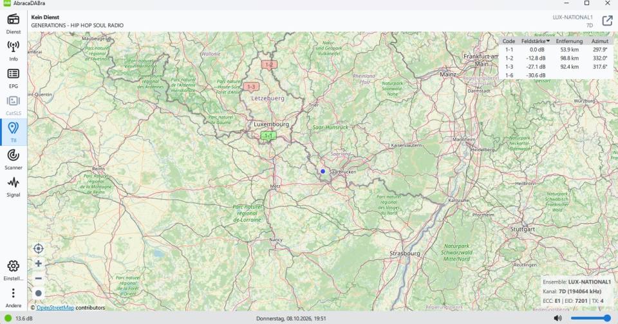Viewport: 618px width, 324px height.
Task: Open the Dienst radio service panel
Action: [14, 24]
